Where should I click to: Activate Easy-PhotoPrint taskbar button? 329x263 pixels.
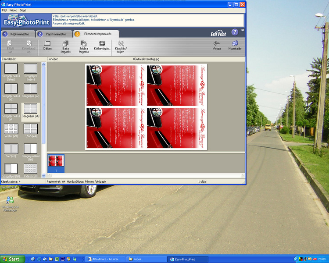click(188, 259)
